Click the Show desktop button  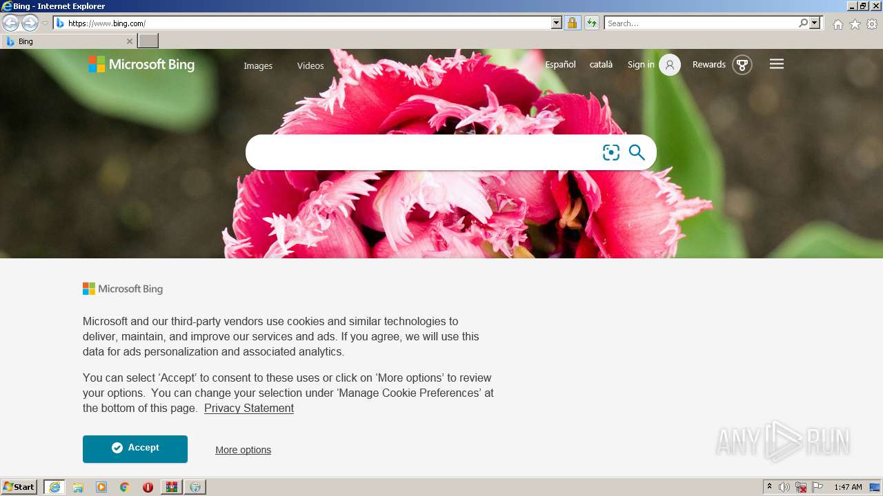[x=875, y=487]
